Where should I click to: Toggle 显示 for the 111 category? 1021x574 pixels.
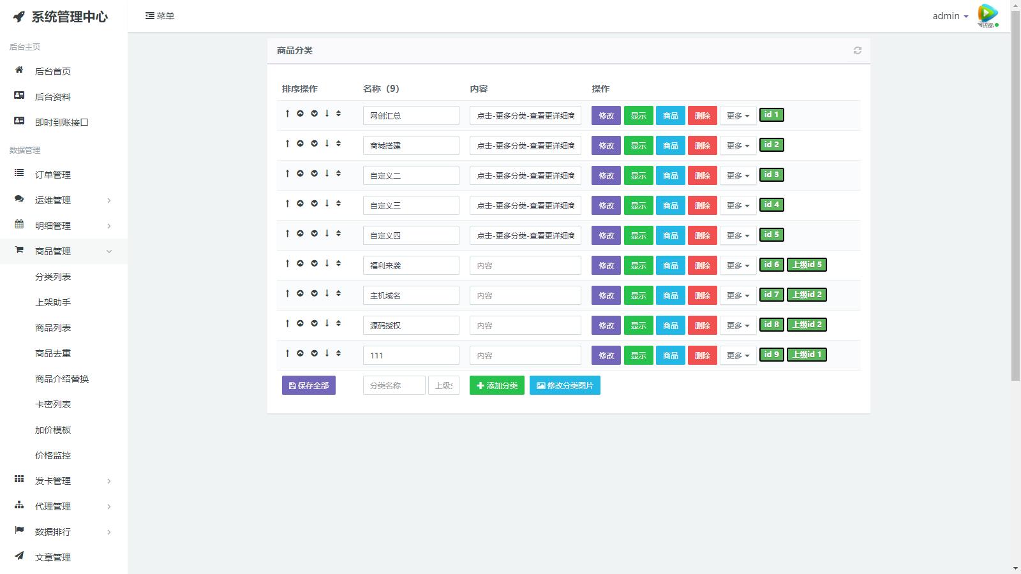click(x=639, y=355)
